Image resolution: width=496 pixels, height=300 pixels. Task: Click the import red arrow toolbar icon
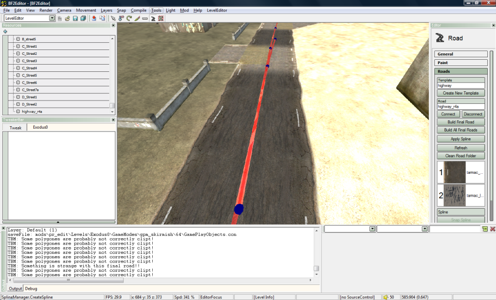94,18
